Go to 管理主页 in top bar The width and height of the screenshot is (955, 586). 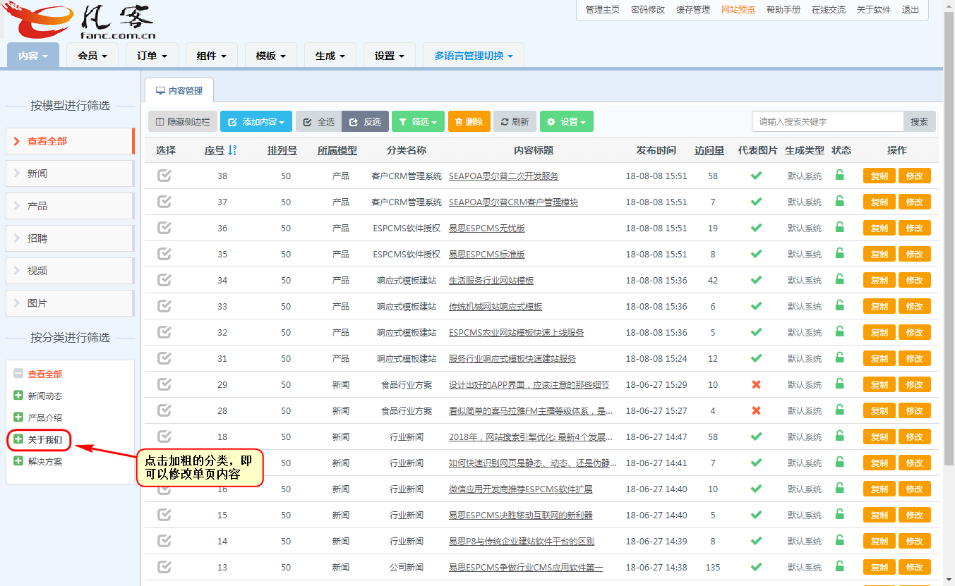(603, 10)
